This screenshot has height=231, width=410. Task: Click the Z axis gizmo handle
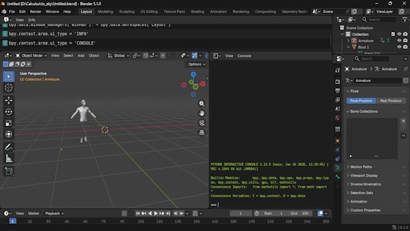click(193, 75)
